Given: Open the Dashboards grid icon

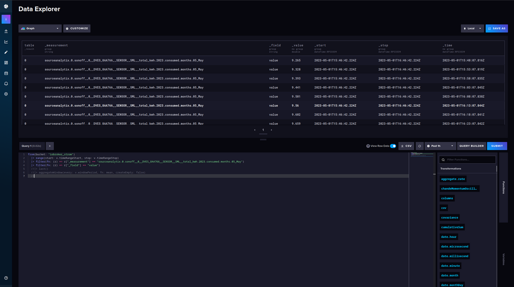Looking at the screenshot, I should pyautogui.click(x=6, y=63).
